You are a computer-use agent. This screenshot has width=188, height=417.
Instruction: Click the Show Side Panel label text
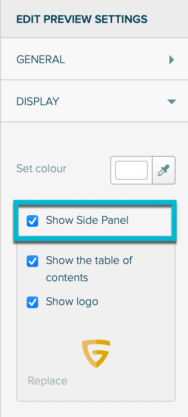[87, 220]
